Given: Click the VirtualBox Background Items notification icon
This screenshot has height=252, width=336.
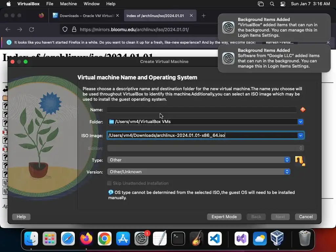Looking at the screenshot, I should 228,28.
